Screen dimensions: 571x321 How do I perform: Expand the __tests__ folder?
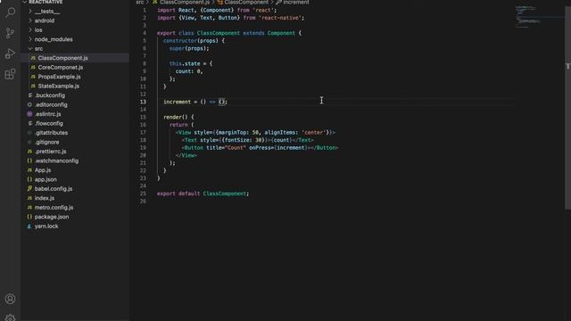click(x=47, y=12)
